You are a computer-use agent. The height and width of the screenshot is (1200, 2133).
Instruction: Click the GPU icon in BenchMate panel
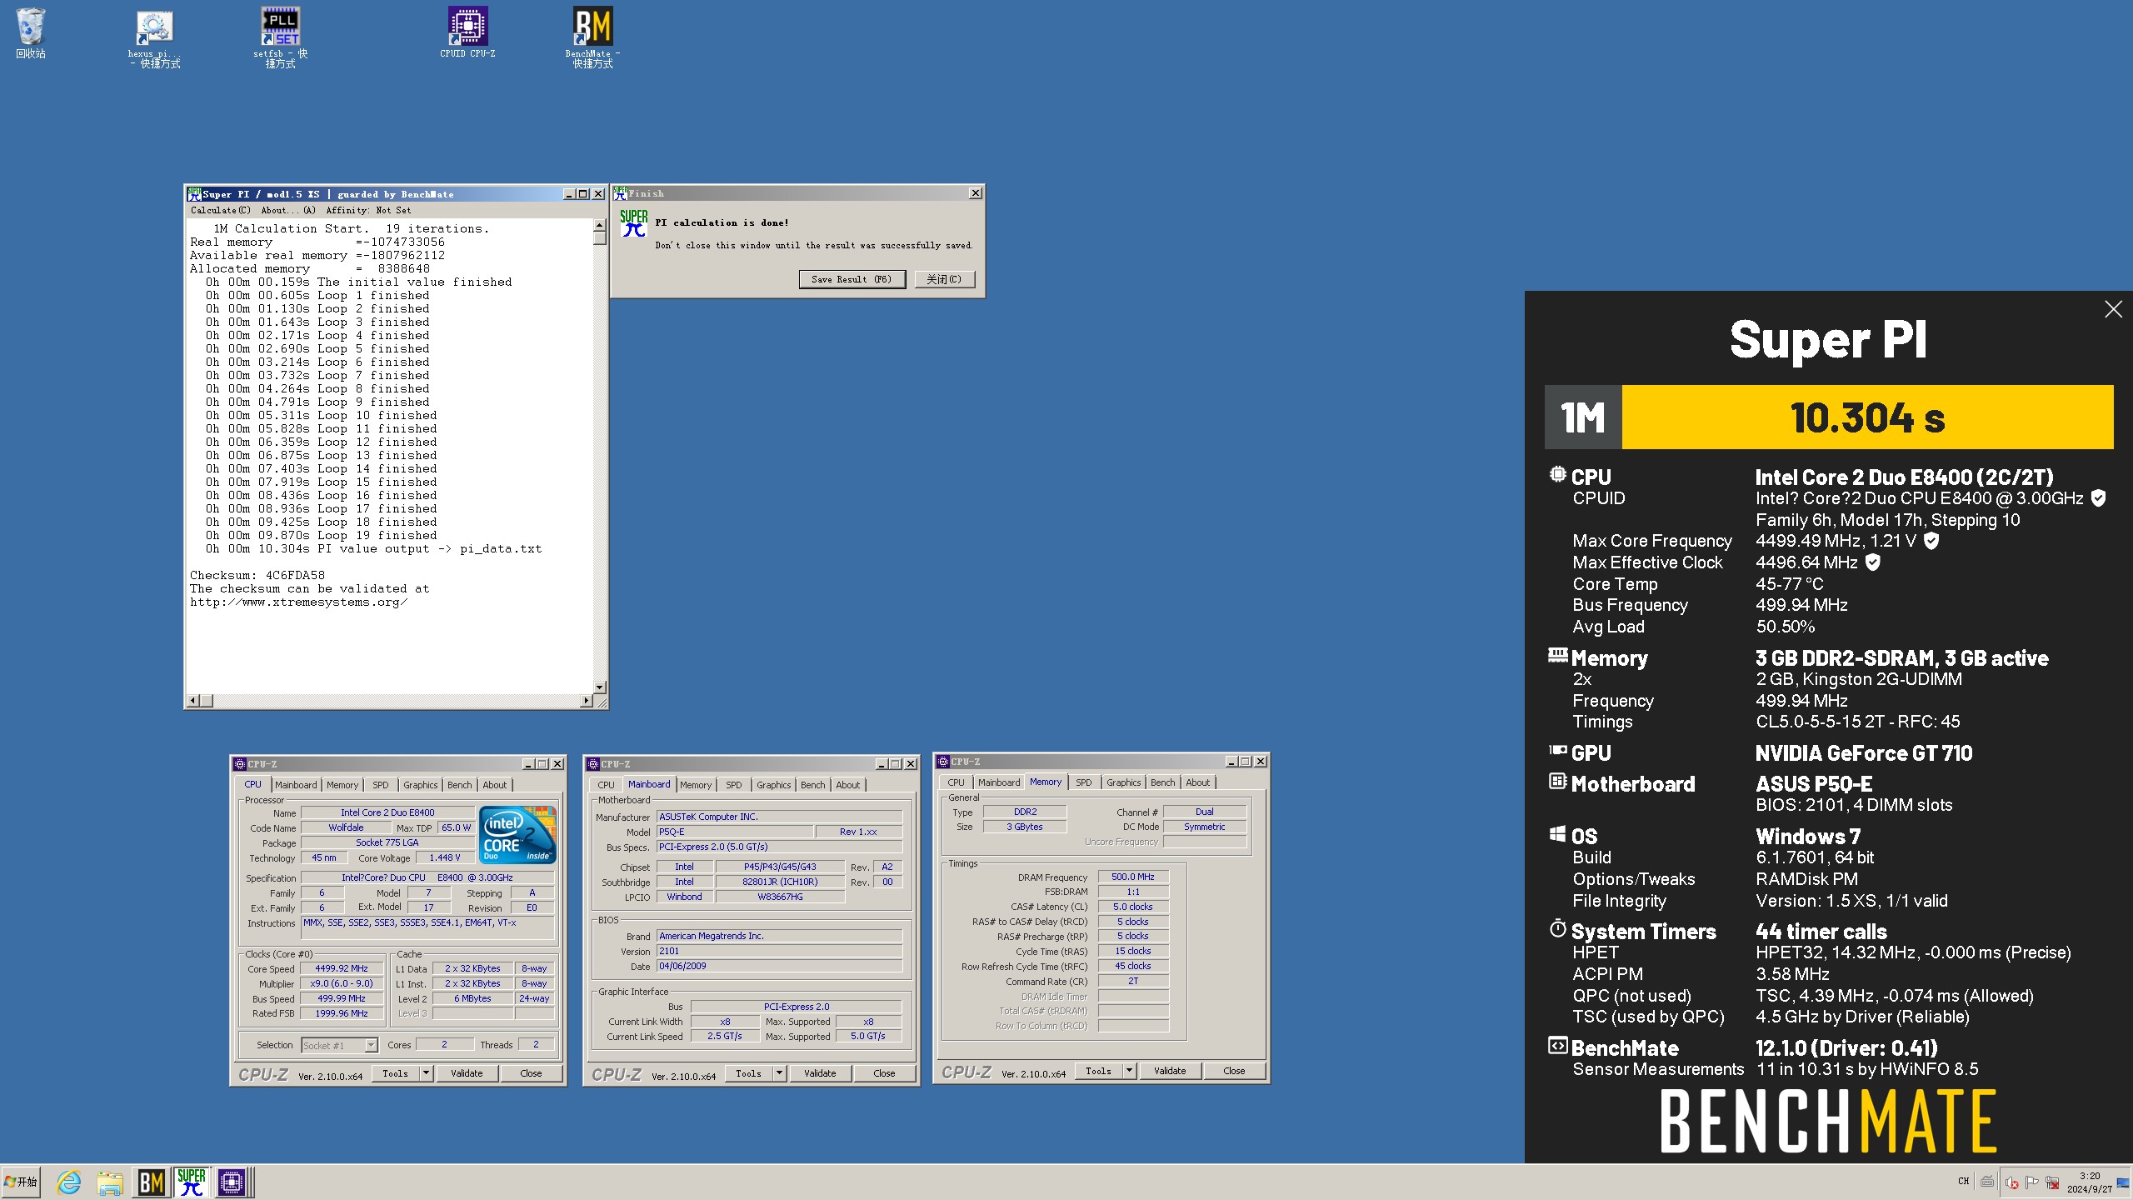pyautogui.click(x=1557, y=751)
